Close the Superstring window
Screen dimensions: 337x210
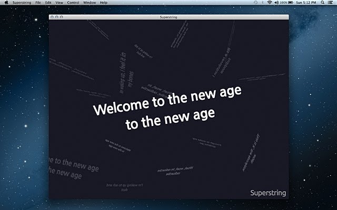(x=52, y=17)
